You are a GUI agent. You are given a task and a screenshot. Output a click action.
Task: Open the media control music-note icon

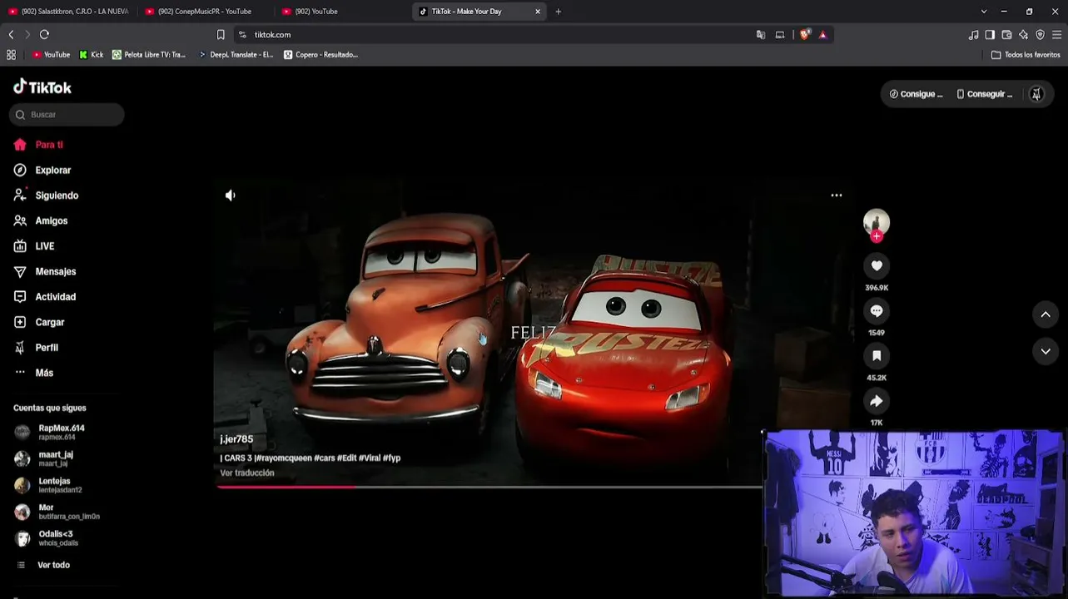973,35
